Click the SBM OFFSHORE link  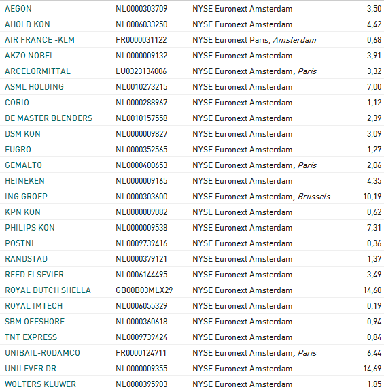(35, 321)
